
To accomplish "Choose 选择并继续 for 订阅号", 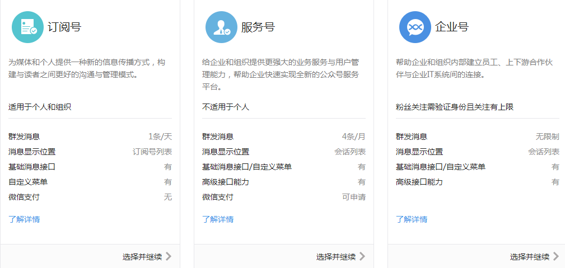I will (142, 257).
